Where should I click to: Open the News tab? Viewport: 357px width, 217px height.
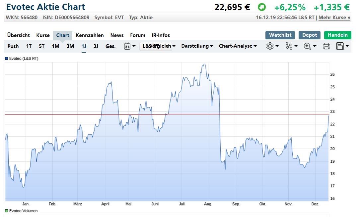pos(117,35)
